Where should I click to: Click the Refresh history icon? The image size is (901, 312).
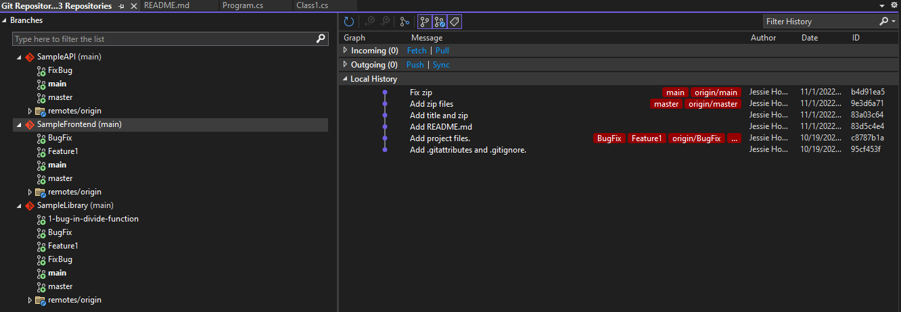pyautogui.click(x=348, y=22)
